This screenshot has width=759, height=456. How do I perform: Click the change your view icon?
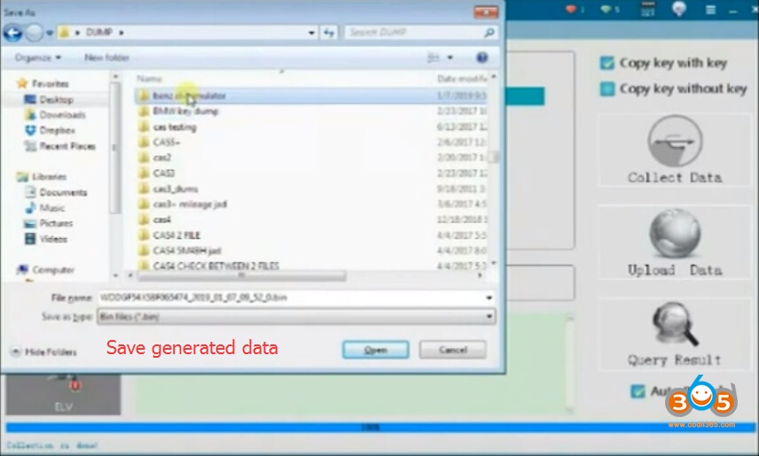tap(434, 58)
